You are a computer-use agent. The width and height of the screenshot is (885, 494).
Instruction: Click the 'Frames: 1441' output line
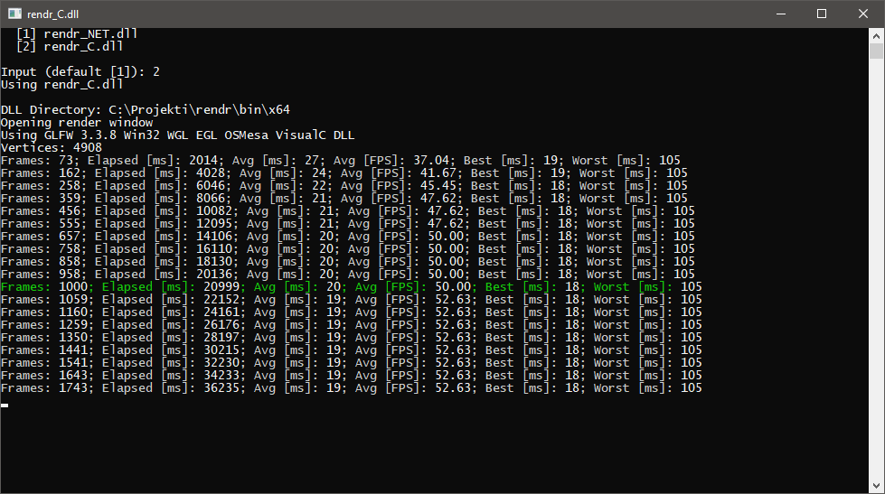pos(351,350)
